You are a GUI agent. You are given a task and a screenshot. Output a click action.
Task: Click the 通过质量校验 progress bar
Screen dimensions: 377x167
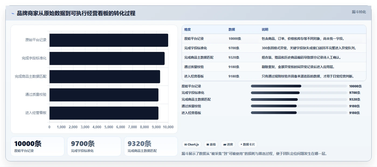[x=299, y=106]
